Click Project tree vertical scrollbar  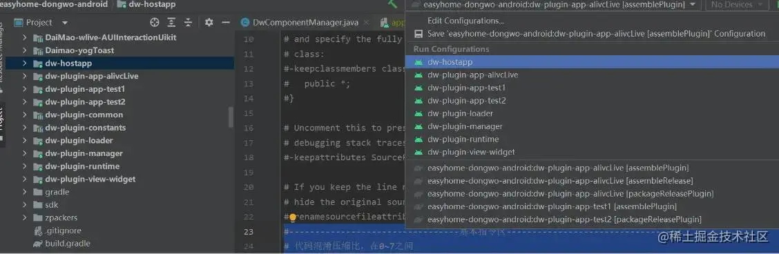tap(231, 117)
